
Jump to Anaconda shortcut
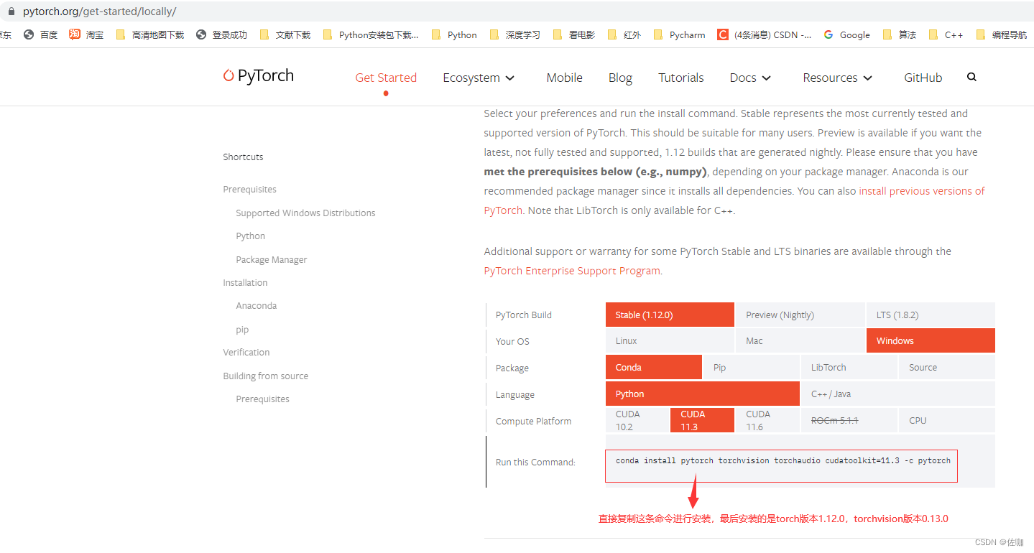coord(256,305)
